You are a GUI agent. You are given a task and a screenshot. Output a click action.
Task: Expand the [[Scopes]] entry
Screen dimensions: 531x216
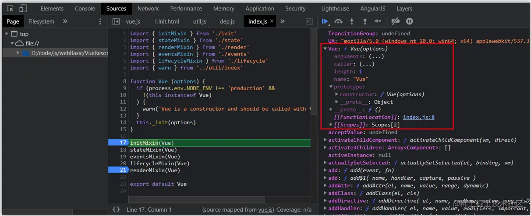[x=331, y=125]
